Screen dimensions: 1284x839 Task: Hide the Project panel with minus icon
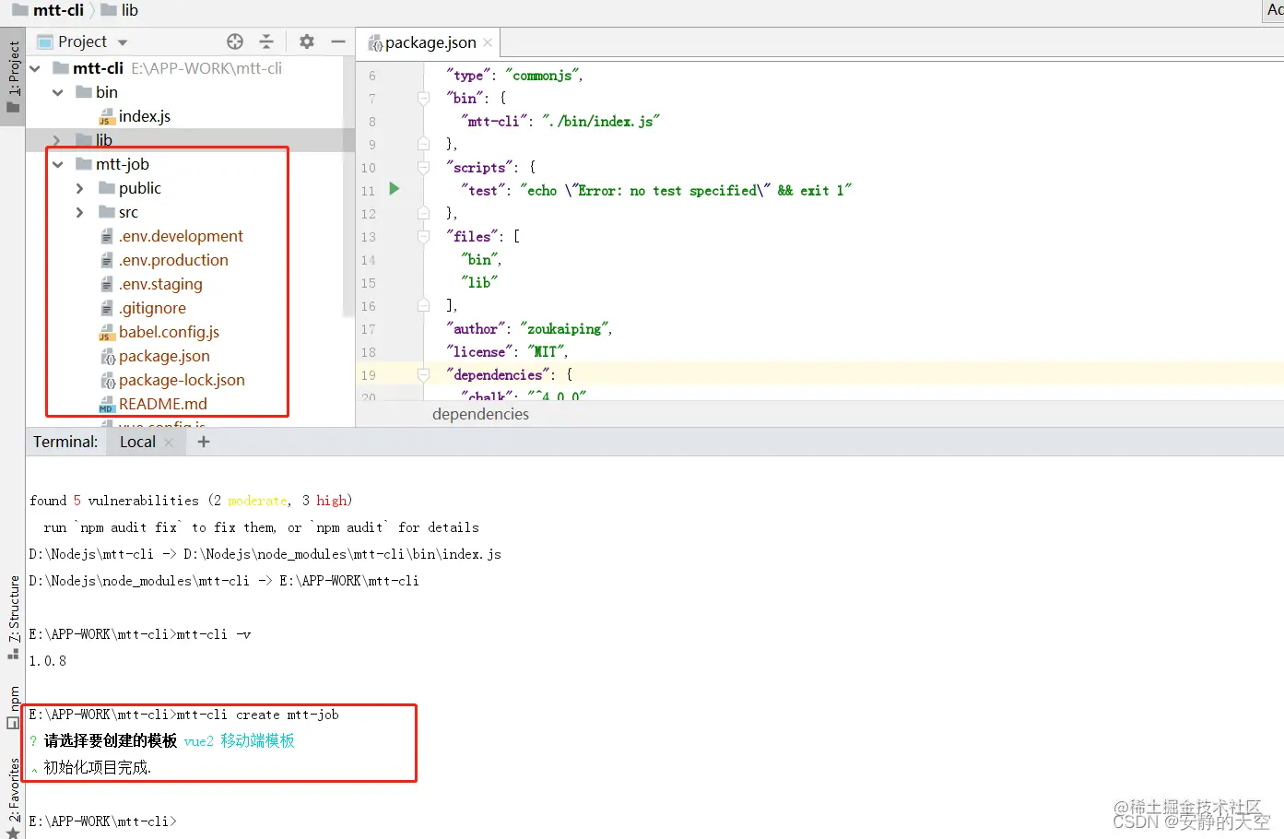click(x=338, y=41)
